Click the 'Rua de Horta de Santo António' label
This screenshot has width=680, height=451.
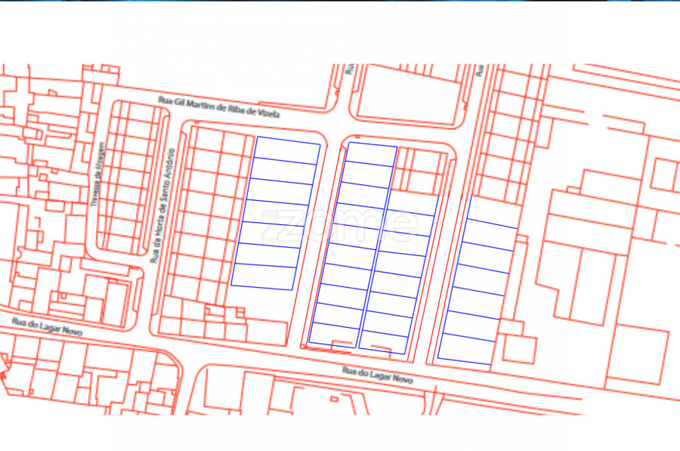tap(162, 205)
